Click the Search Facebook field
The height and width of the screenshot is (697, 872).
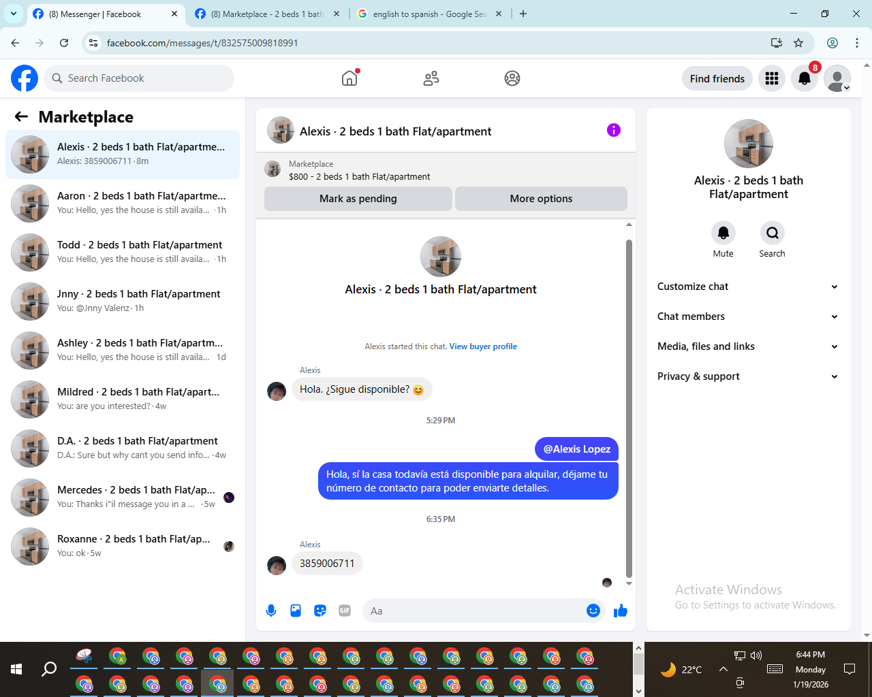[x=139, y=78]
